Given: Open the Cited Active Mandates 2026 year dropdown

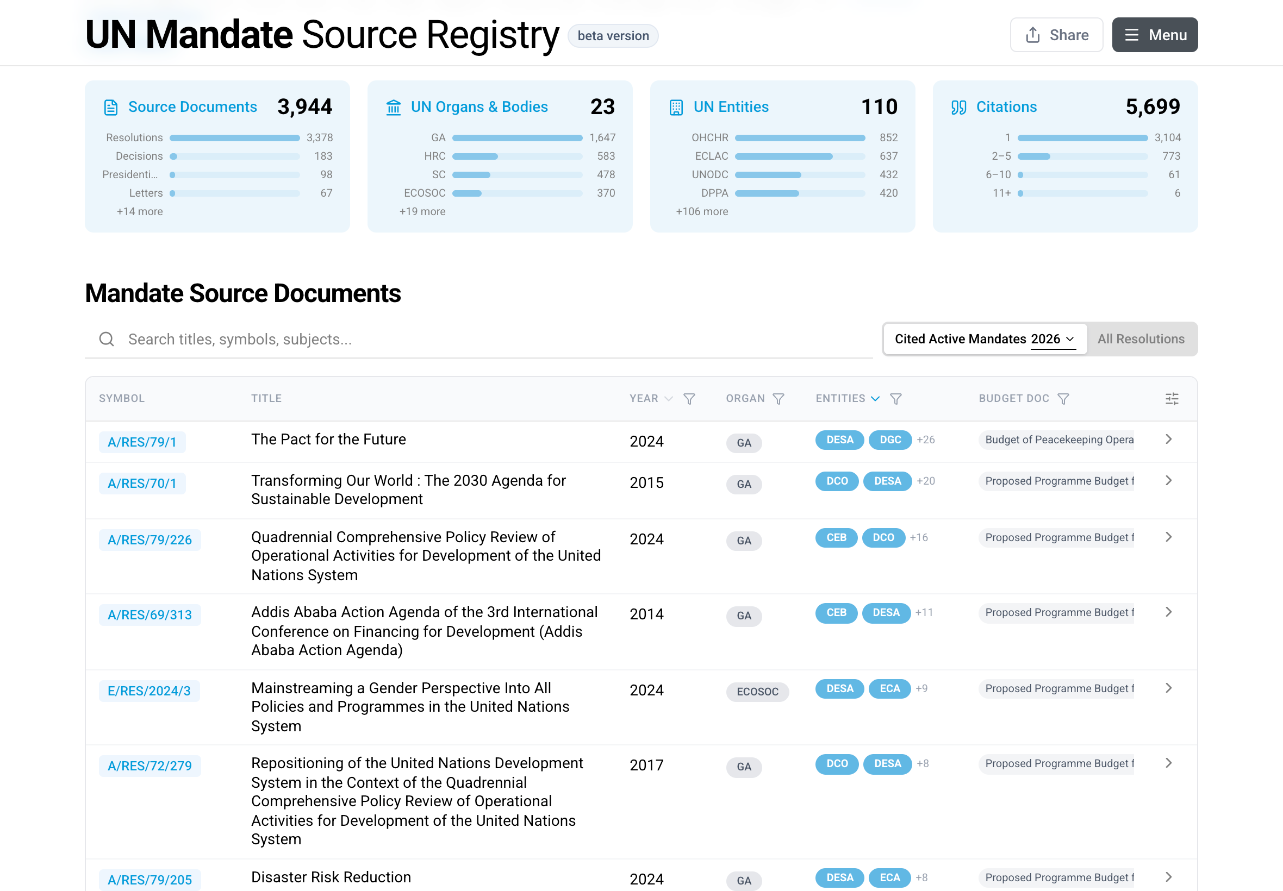Looking at the screenshot, I should tap(1053, 340).
